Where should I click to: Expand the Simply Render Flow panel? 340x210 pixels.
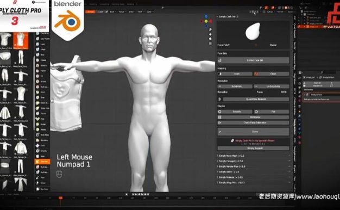pos(231,166)
